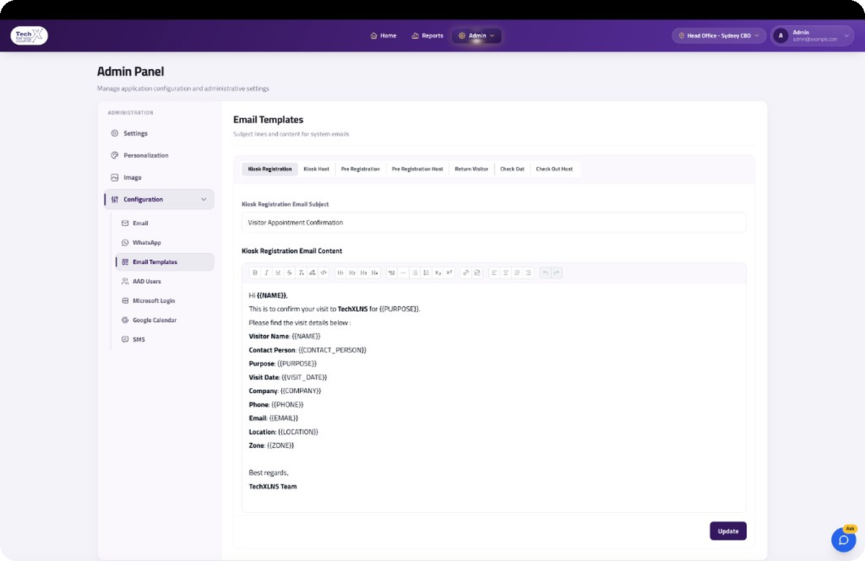Screen dimensions: 865x561
Task: Switch to the Check Out Host tab
Action: (x=554, y=169)
